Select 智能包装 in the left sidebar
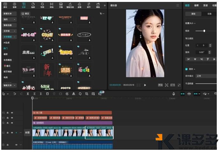This screenshot has height=152, width=219. click(9, 25)
